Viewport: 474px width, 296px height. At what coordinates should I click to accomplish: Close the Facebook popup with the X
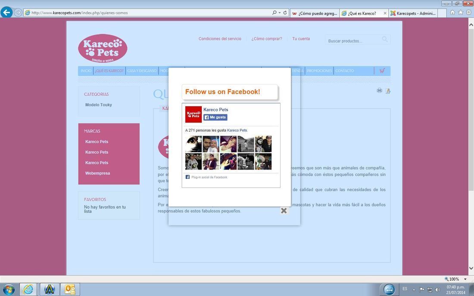284,211
